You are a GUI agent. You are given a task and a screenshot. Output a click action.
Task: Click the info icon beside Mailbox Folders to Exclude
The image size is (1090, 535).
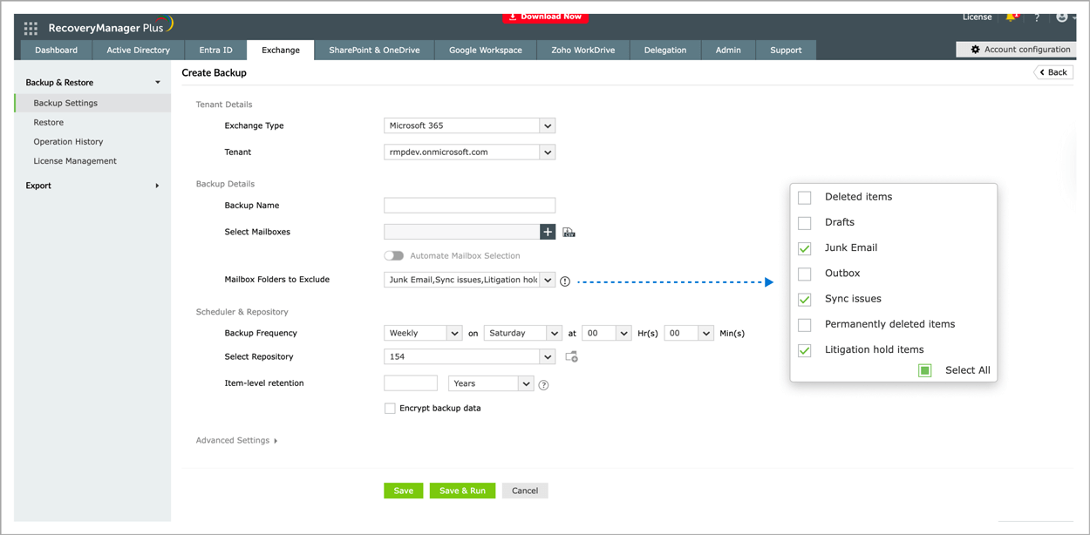tap(565, 281)
